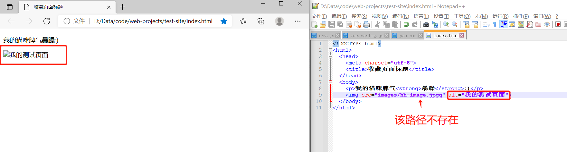Click the browser Back arrow
Screen dimensions: 567x152
pyautogui.click(x=11, y=21)
